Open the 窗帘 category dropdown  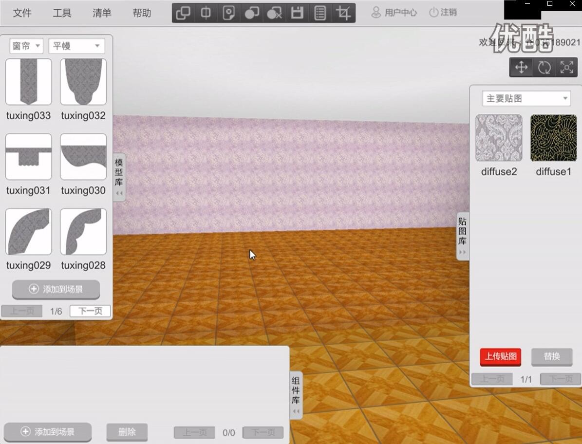[x=26, y=46]
